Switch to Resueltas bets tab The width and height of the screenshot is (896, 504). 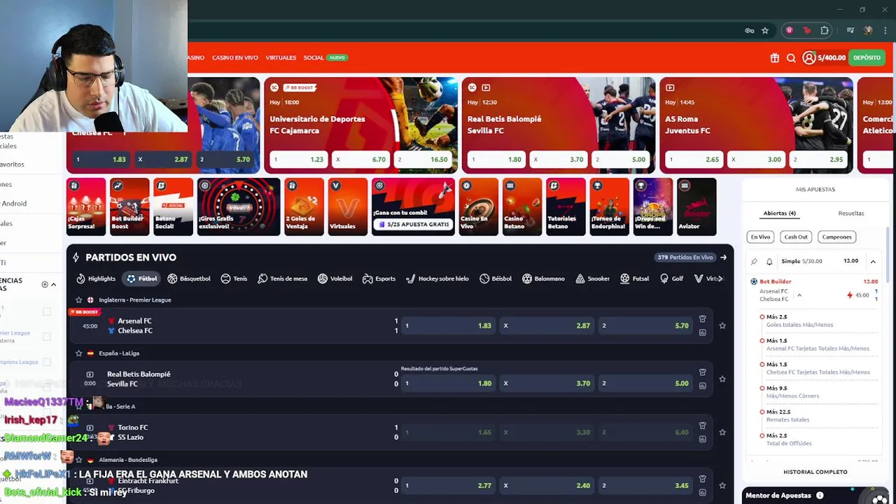click(x=850, y=213)
